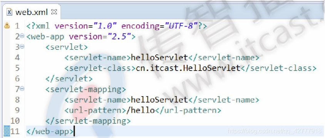This screenshot has width=325, height=138.
Task: Click the closing </servlet> tag on line 6
Action: coord(69,79)
